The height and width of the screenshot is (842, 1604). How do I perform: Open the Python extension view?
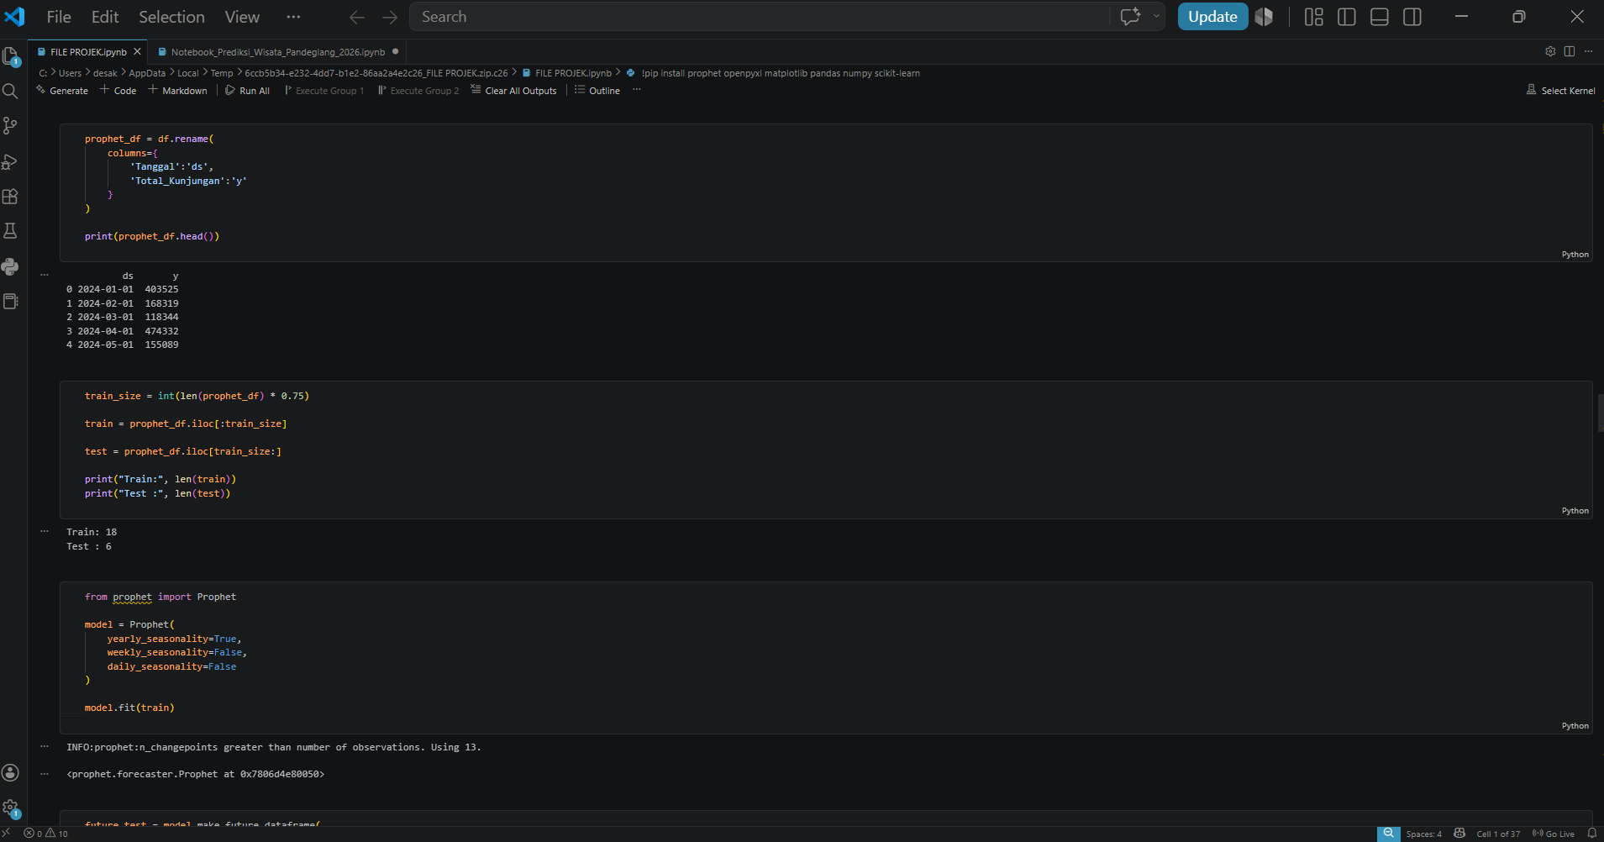pos(10,266)
